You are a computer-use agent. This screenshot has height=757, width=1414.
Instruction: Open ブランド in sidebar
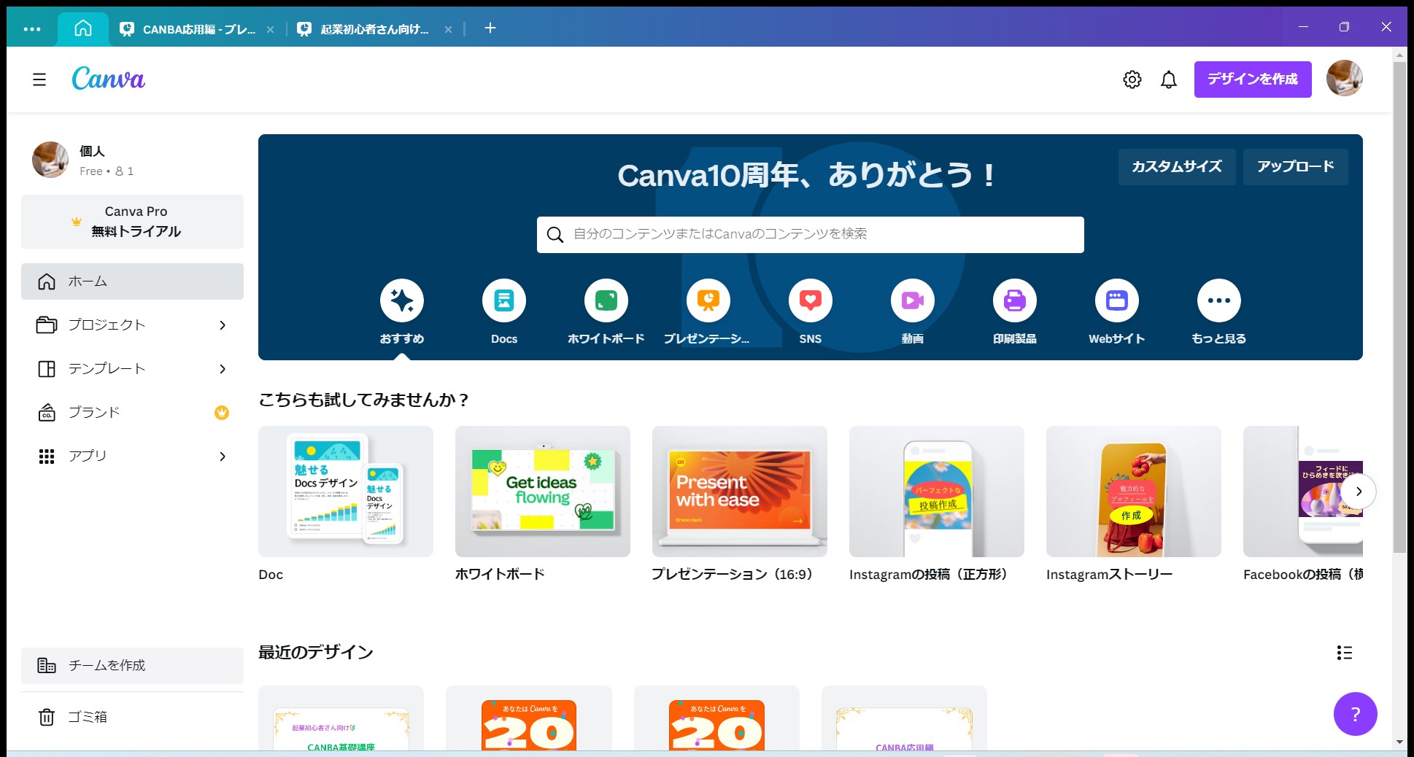click(x=132, y=413)
